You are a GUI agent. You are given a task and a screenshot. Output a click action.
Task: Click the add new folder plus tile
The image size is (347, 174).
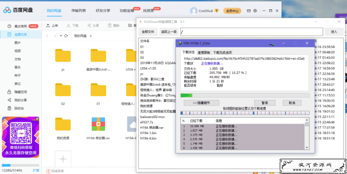click(63, 159)
